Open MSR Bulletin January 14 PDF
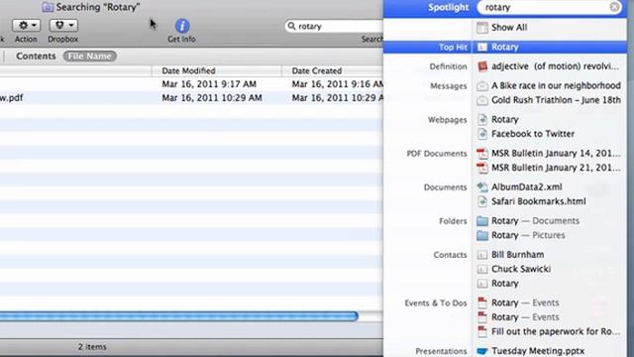The width and height of the screenshot is (634, 357). pyautogui.click(x=556, y=153)
